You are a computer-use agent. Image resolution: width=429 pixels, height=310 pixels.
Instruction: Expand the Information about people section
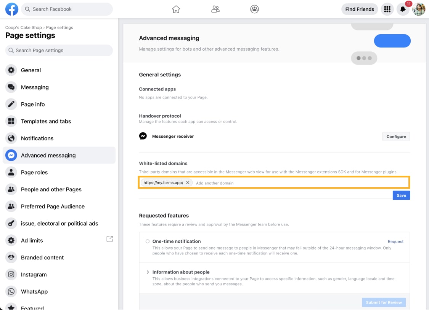point(148,272)
